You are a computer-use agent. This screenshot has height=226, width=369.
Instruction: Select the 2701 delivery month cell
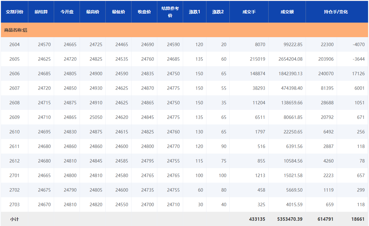[x=15, y=176]
